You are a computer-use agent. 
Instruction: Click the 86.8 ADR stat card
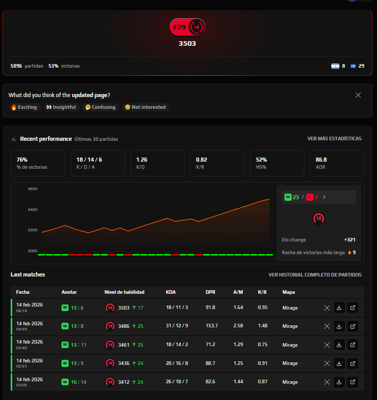pyautogui.click(x=337, y=163)
